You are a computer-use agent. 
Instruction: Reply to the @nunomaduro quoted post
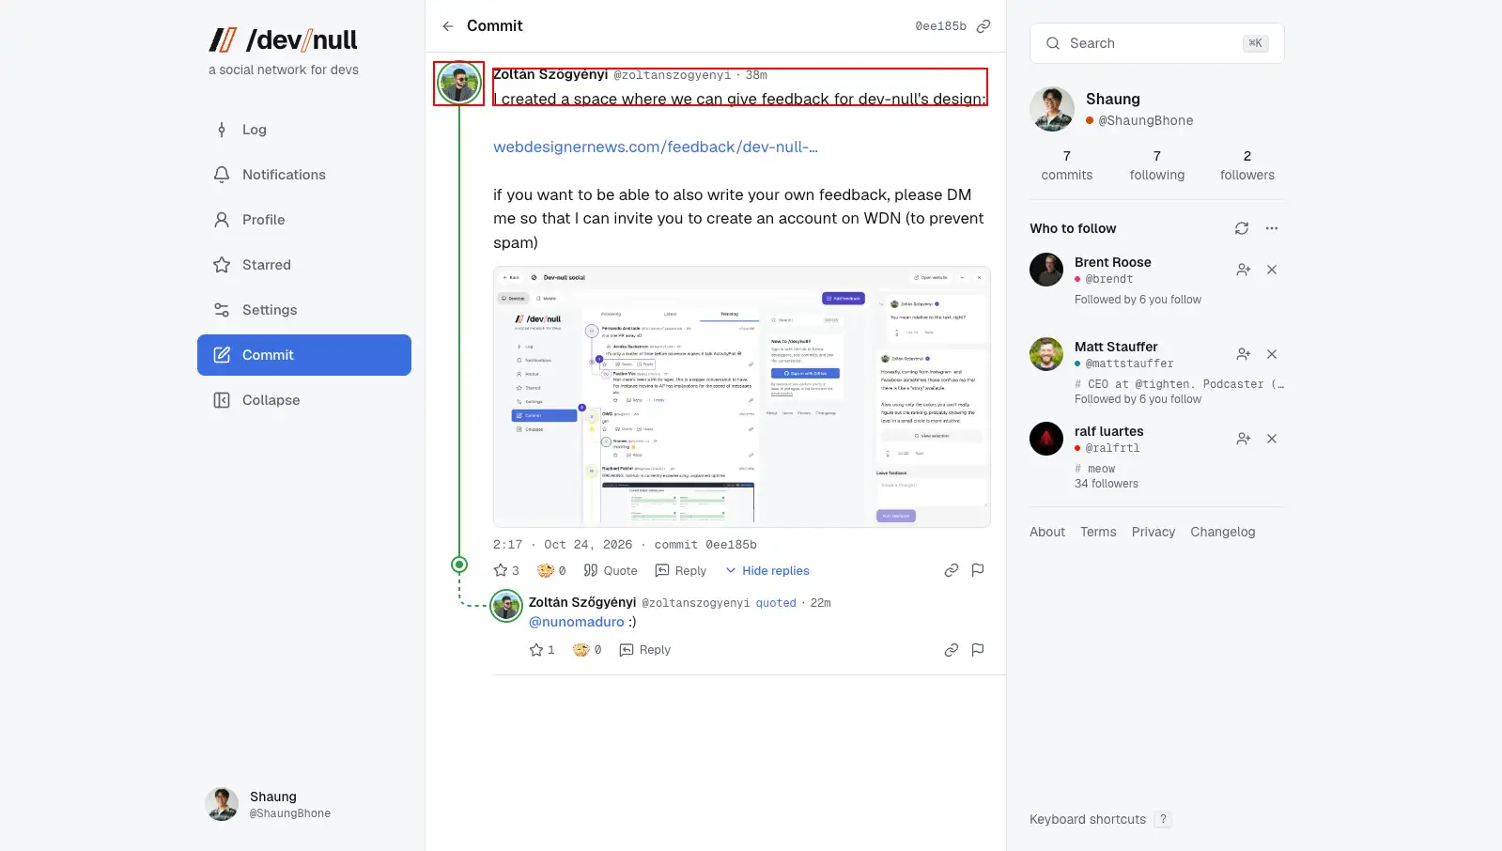click(645, 650)
